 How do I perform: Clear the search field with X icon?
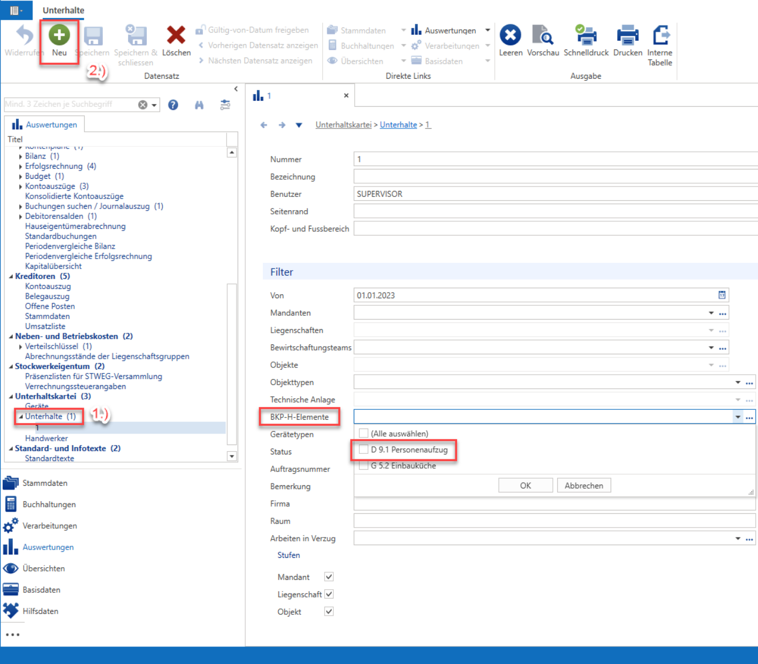[x=142, y=105]
